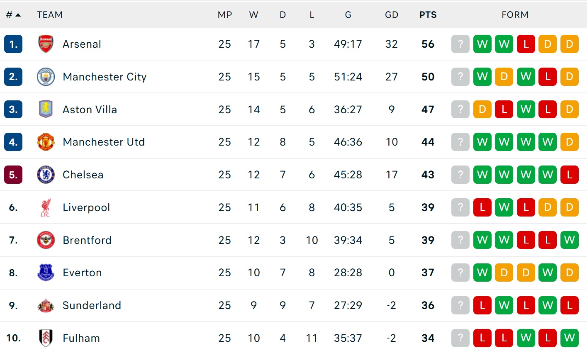587x353 pixels.
Task: Open the Brentford team name link
Action: [x=87, y=240]
